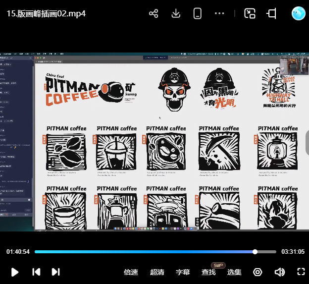Click the crop screenshot icon in top bar
The height and width of the screenshot is (284, 309).
272,14
